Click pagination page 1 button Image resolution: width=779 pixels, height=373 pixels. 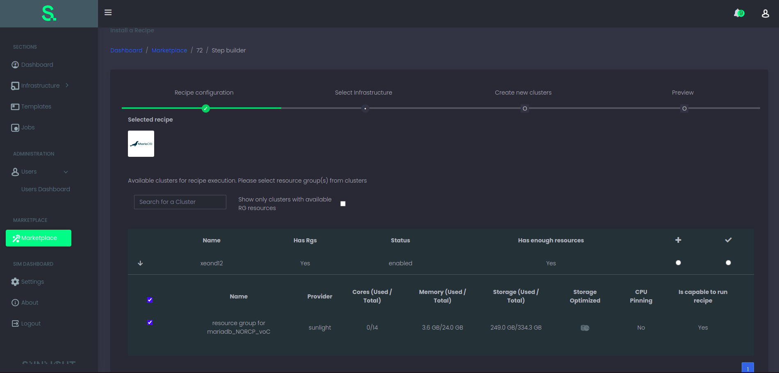click(748, 368)
